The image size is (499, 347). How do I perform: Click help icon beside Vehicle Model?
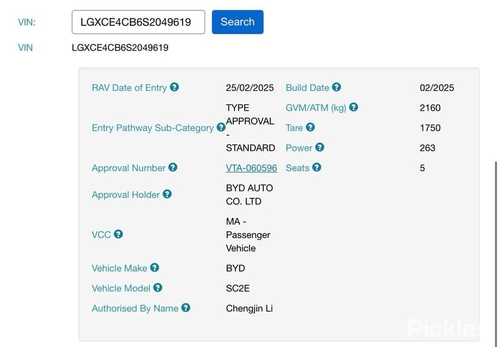[x=158, y=287]
